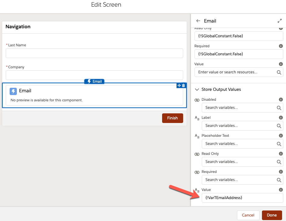Viewport: 286px width, 221px height.
Task: Expand the properties panel with expand icon
Action: coord(279,21)
